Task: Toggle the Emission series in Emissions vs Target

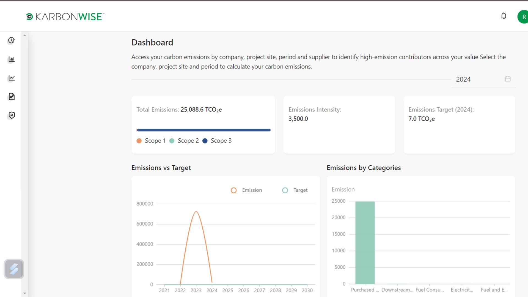Action: click(x=246, y=190)
